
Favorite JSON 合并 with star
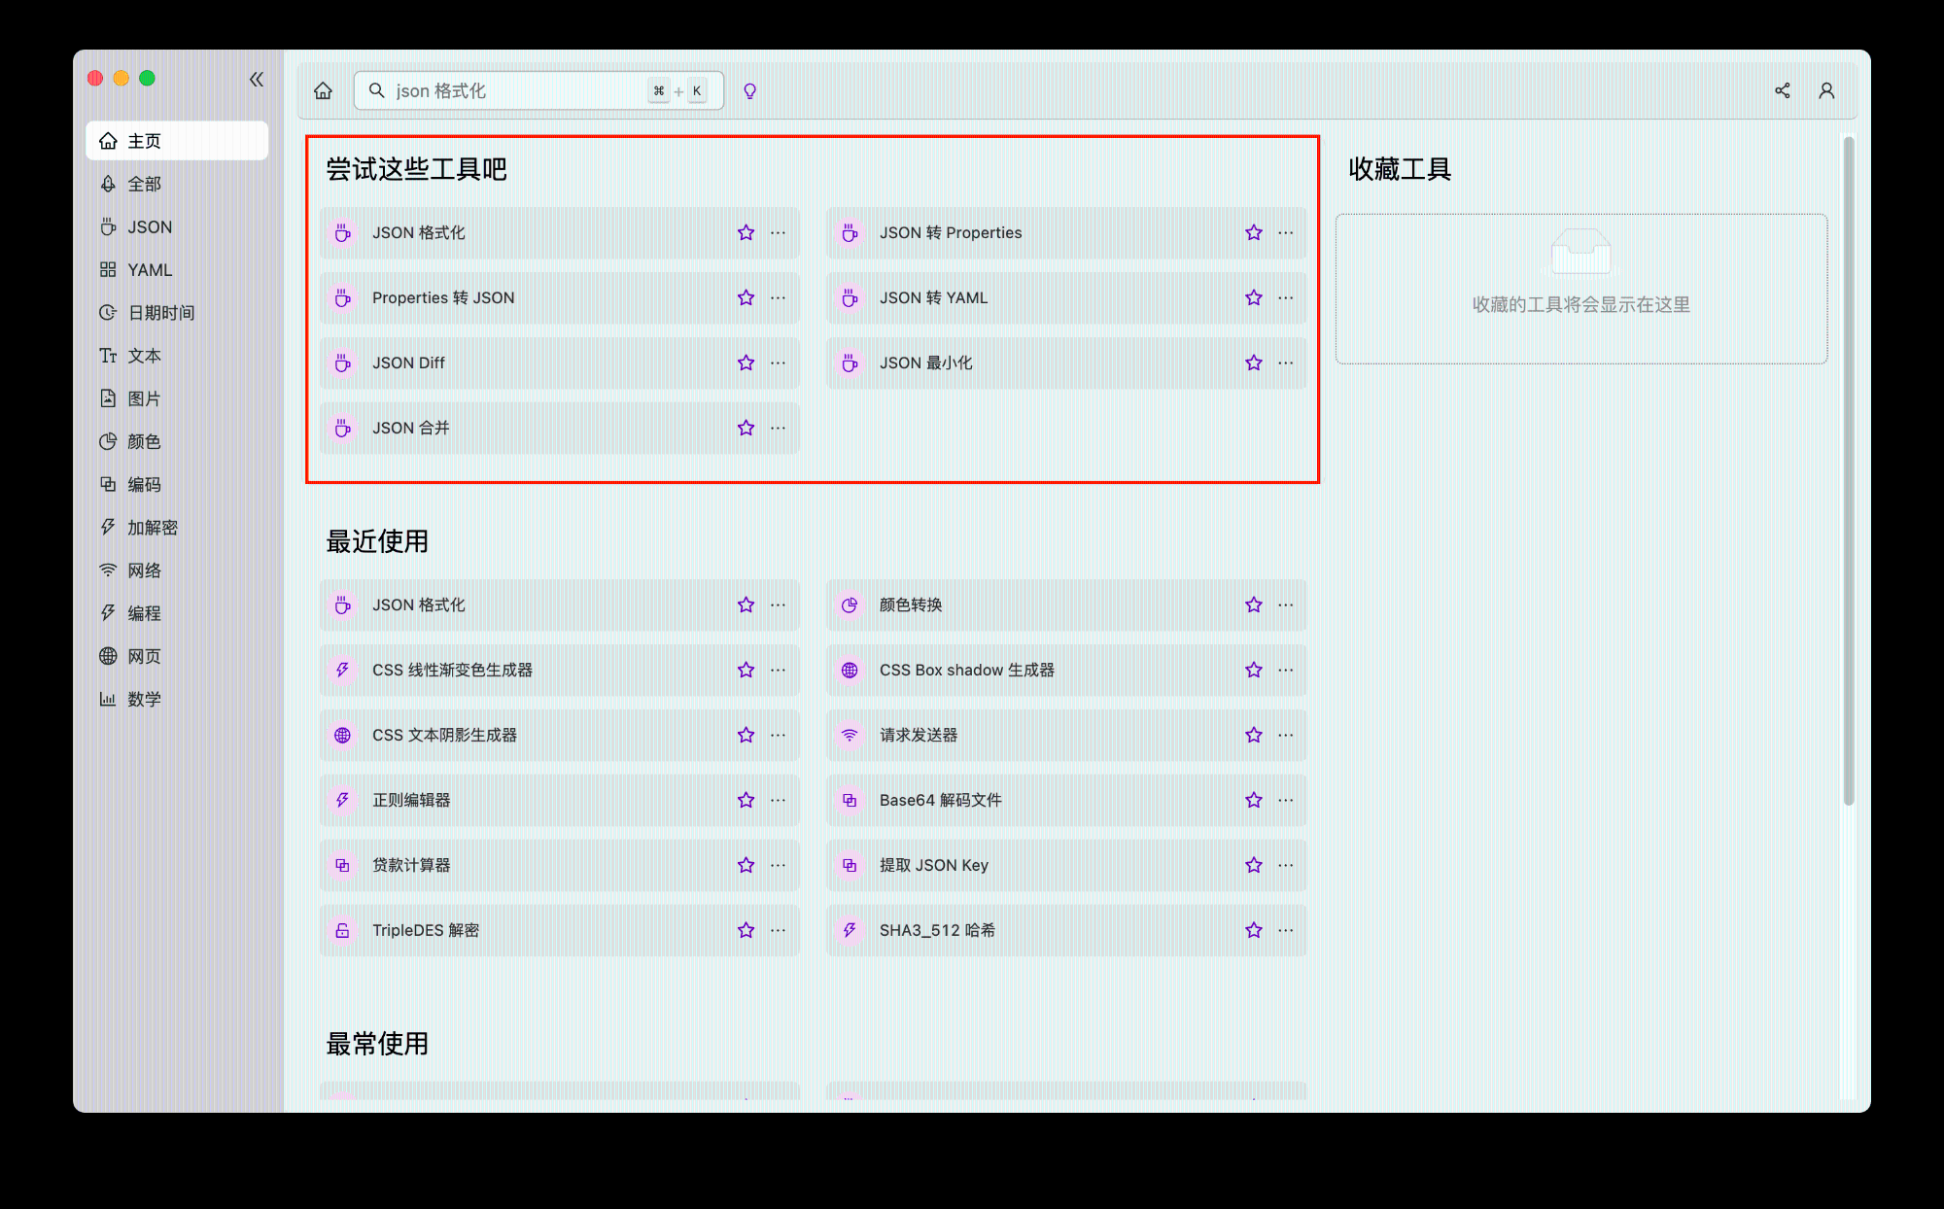click(746, 428)
